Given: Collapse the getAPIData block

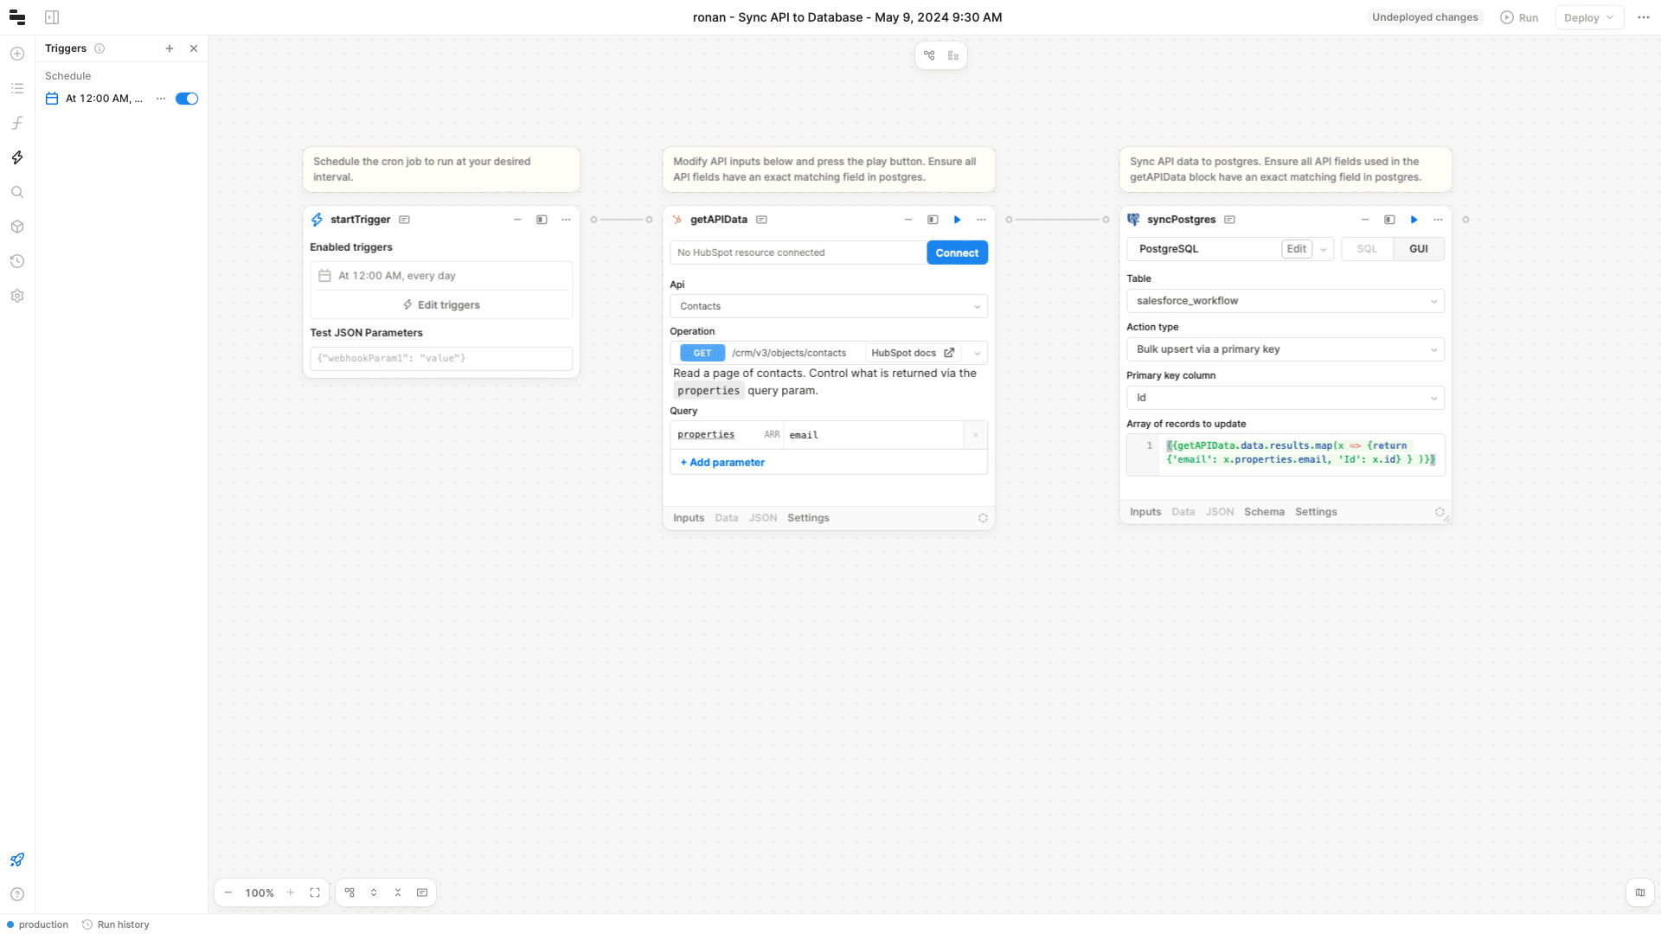Looking at the screenshot, I should point(908,220).
